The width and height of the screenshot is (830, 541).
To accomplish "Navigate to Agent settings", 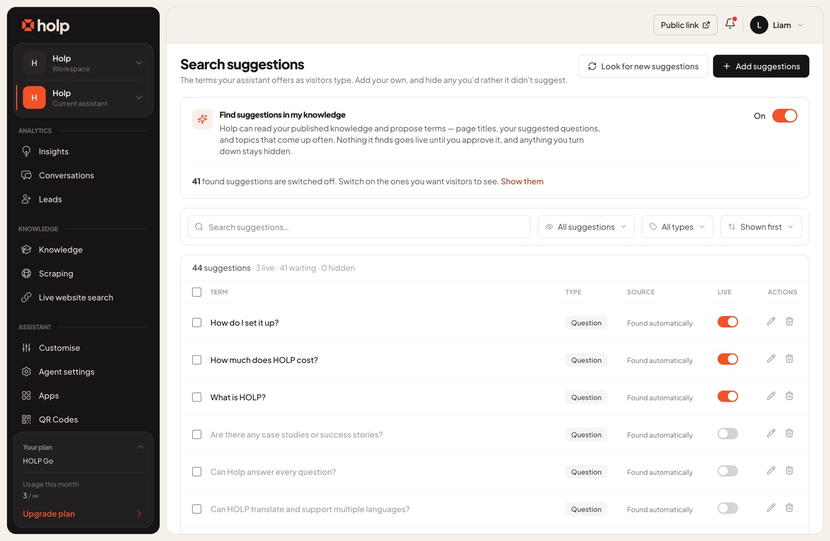I will click(x=83, y=372).
